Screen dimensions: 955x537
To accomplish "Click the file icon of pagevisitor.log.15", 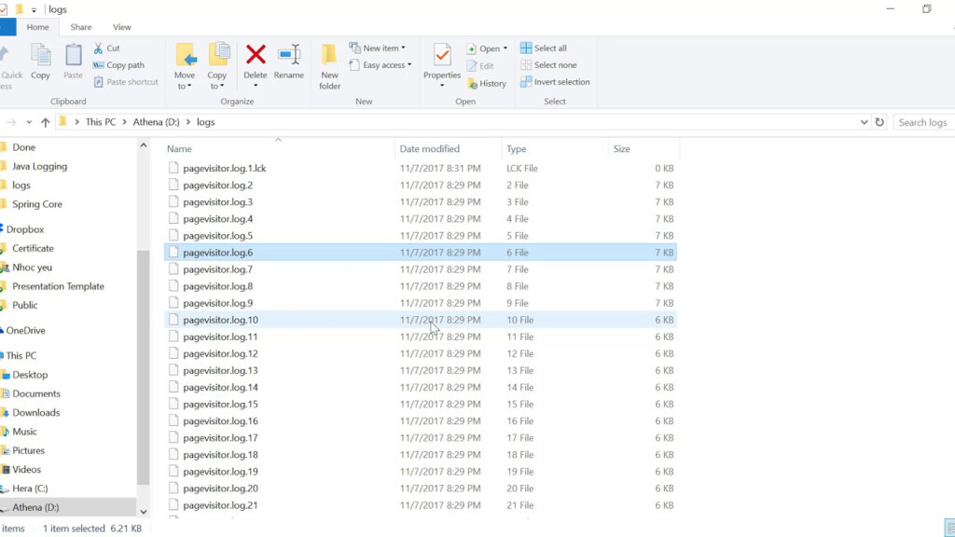I will (173, 404).
